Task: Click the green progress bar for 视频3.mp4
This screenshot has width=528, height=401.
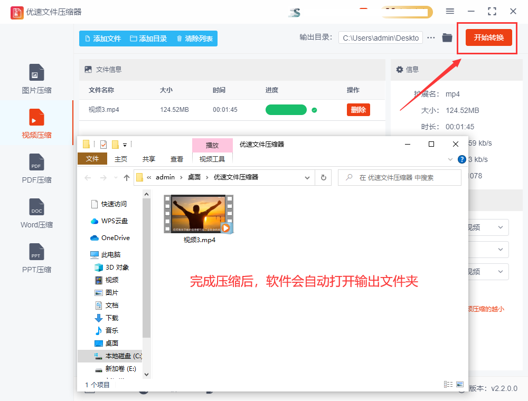Action: pyautogui.click(x=286, y=110)
